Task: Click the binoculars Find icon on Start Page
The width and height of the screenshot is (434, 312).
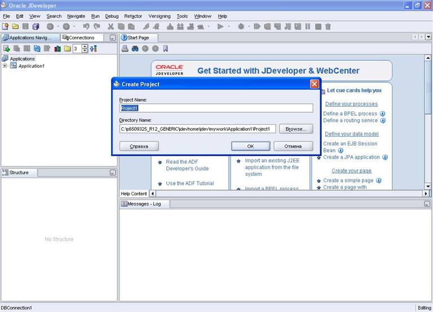Action: pyautogui.click(x=135, y=49)
